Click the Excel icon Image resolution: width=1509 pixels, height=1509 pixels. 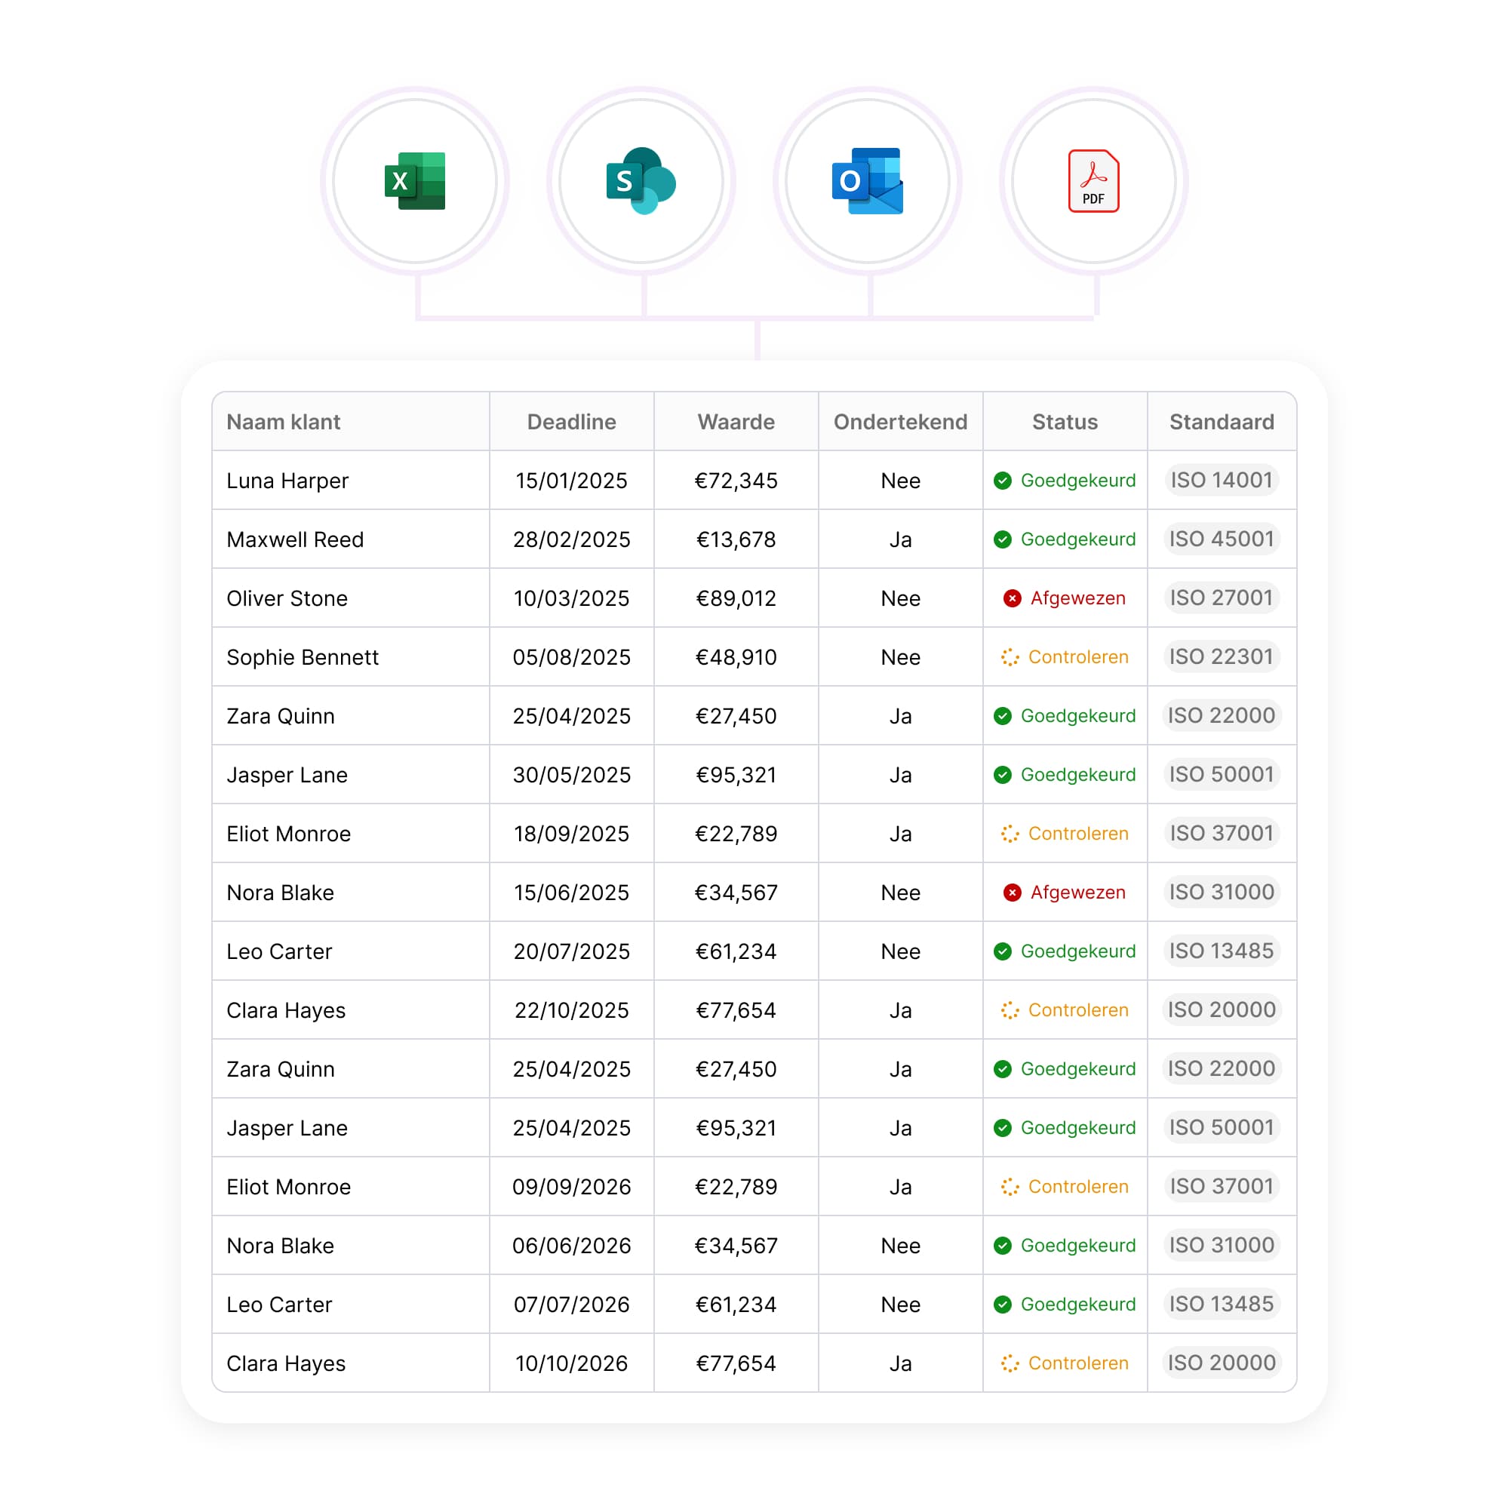tap(415, 181)
